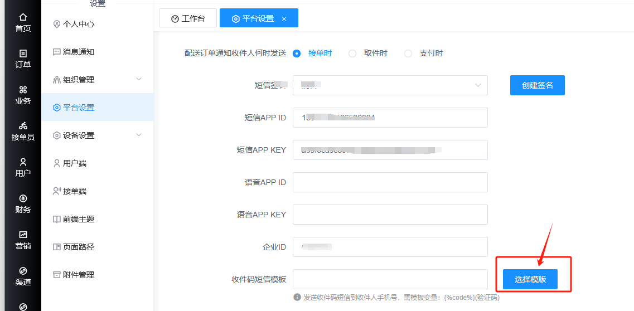
Task: Click the 附件管理 archive box icon
Action: click(x=57, y=275)
